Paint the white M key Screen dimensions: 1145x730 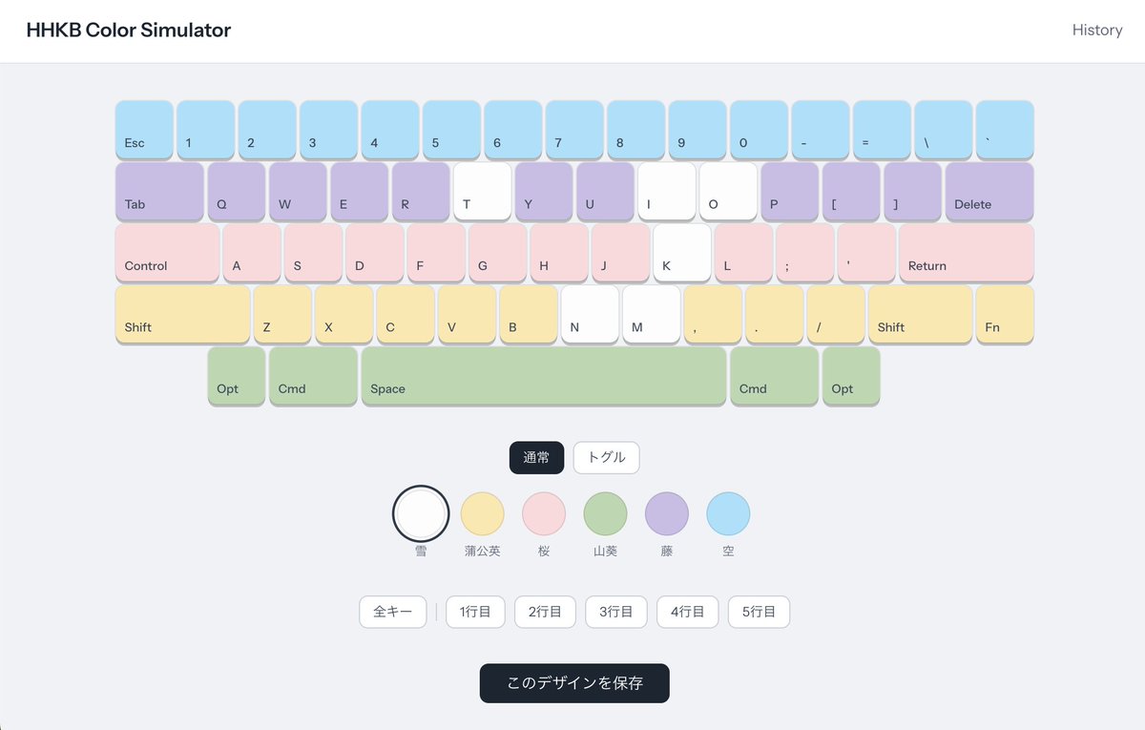point(652,314)
